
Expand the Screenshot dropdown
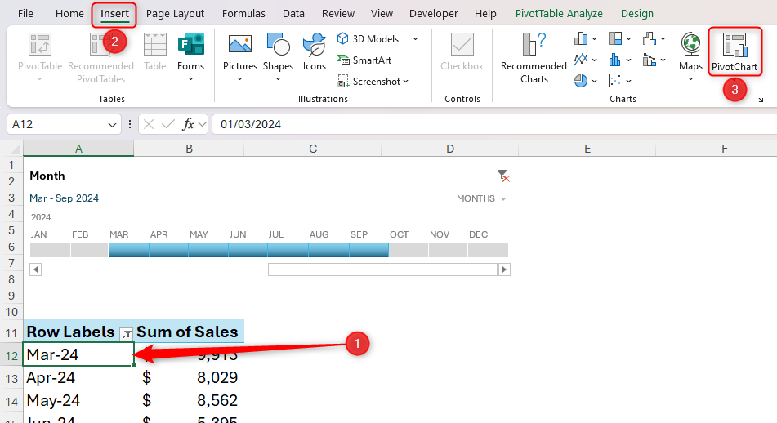(x=405, y=82)
